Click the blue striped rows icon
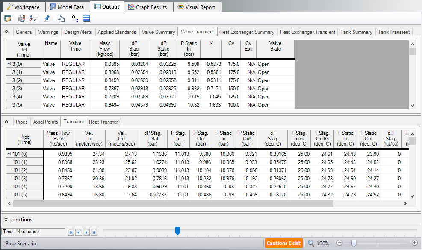Screen dimensions: 422x250 pos(86,18)
